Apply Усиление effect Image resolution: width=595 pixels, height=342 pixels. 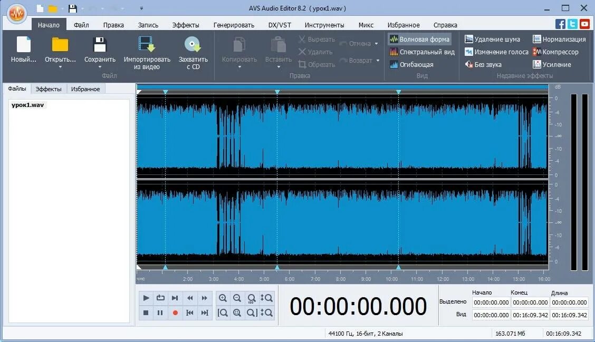point(552,64)
